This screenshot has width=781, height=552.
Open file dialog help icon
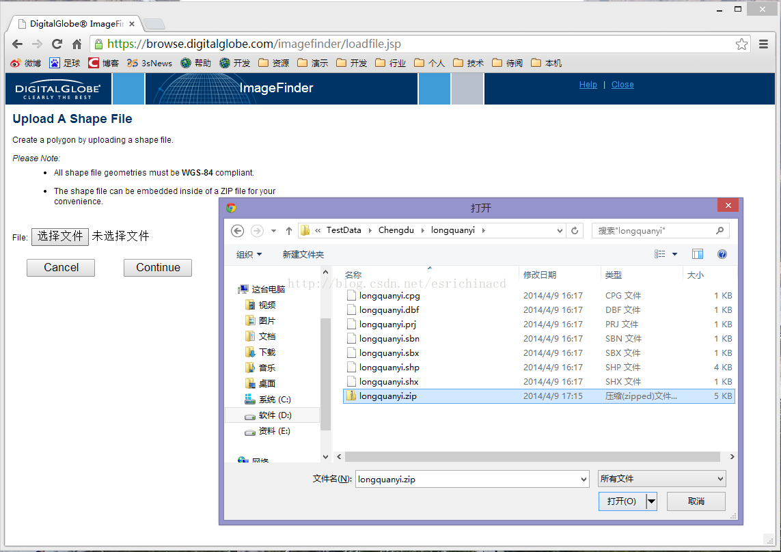tap(722, 254)
